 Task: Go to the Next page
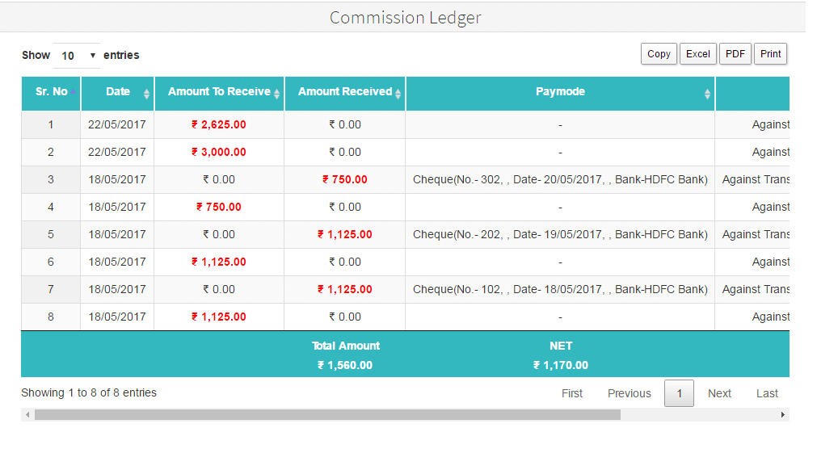point(719,393)
